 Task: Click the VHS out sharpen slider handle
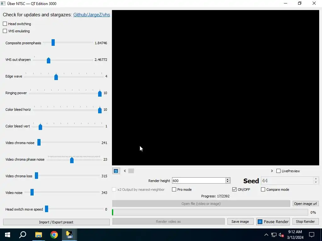pyautogui.click(x=48, y=61)
